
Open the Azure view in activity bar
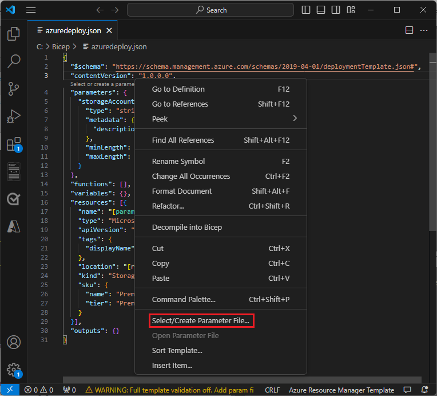[13, 226]
